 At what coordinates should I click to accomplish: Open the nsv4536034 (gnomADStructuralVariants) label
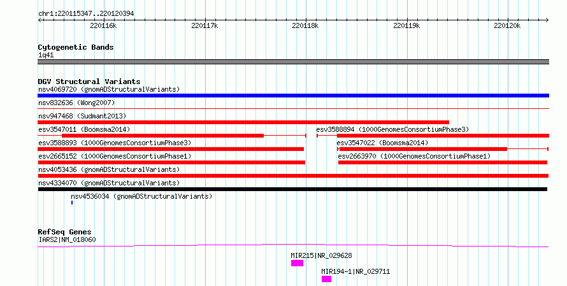[x=141, y=196]
